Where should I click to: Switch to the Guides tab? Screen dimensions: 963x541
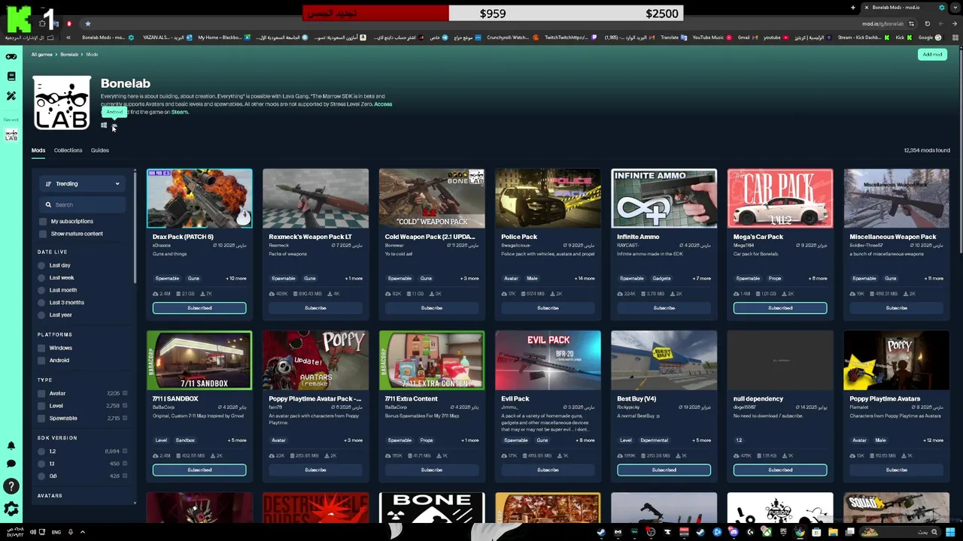tap(100, 150)
